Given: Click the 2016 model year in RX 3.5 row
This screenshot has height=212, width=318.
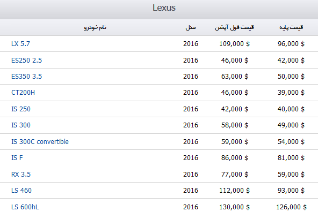Looking at the screenshot, I should click(191, 175).
